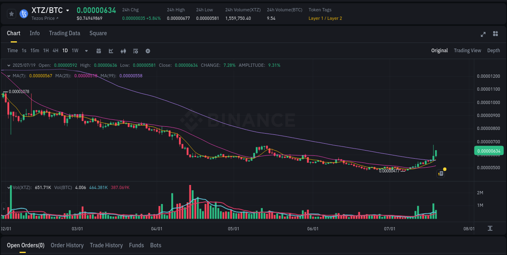Viewport: 507px width, 255px height.
Task: Select the chart style line icon
Action: click(111, 51)
